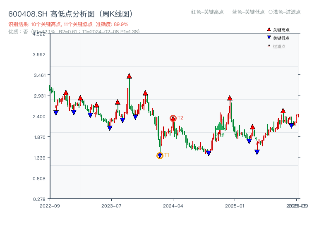Screen dimensions: 331x248
Task: Select the earliest red high marker on chart
Action: coord(66,93)
